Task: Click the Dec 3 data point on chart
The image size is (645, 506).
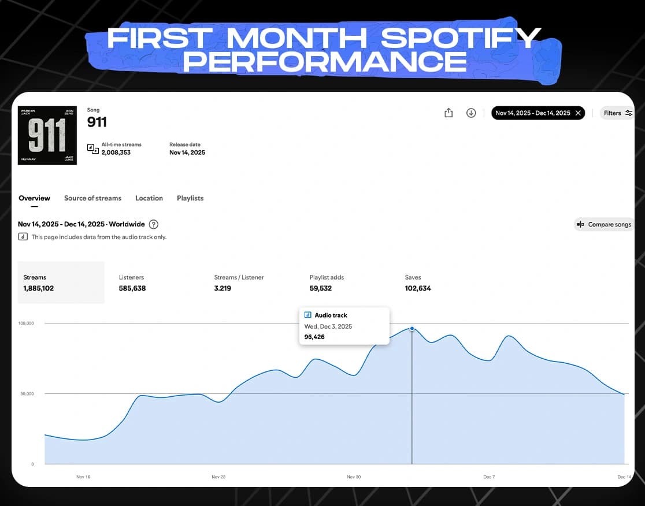Action: click(x=412, y=329)
